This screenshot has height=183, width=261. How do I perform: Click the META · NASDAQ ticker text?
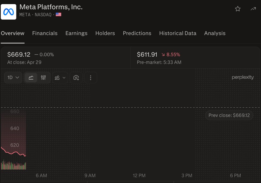35,15
